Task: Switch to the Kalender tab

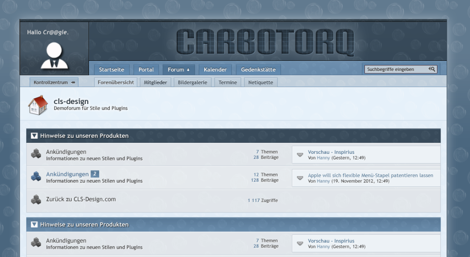Action: 215,70
